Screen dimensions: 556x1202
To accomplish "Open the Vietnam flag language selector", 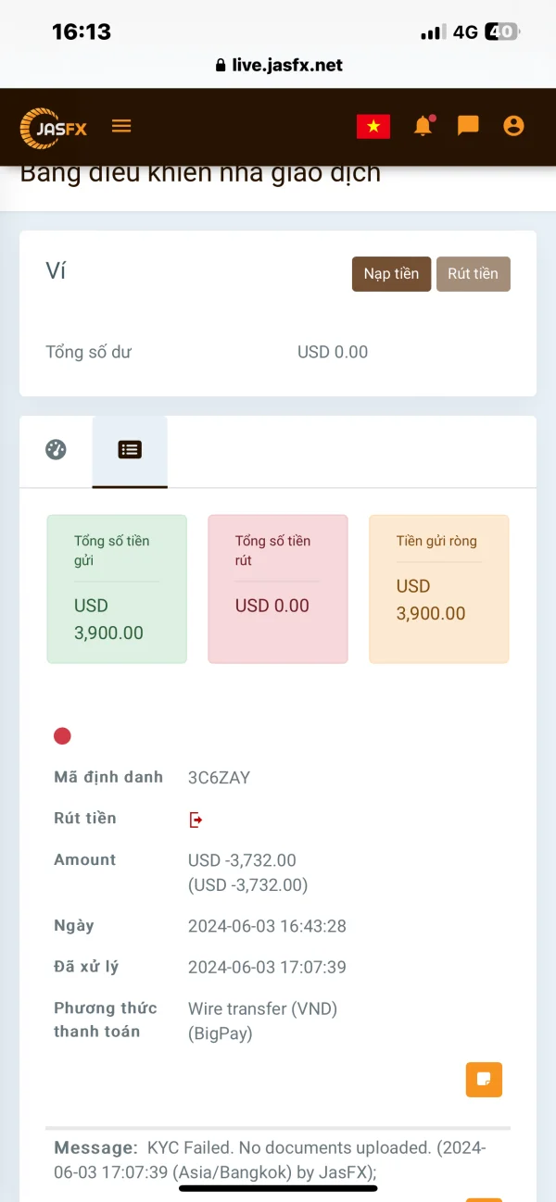I will click(x=373, y=127).
